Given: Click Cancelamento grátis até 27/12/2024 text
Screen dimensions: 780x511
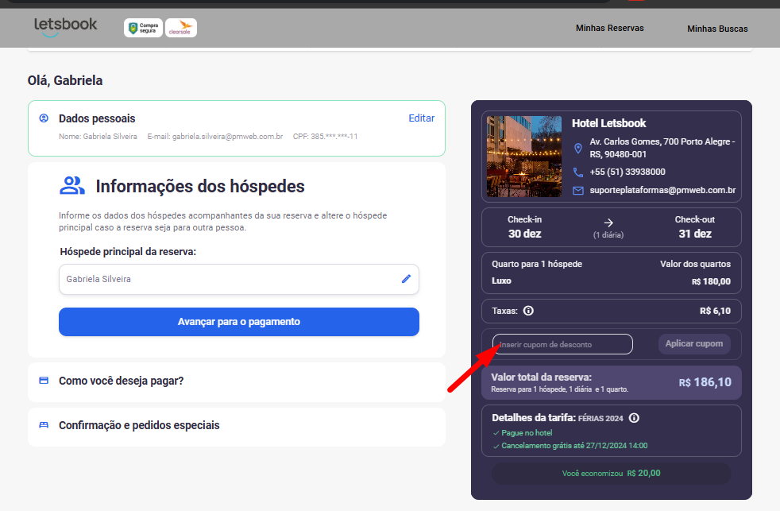Looking at the screenshot, I should click(x=574, y=446).
